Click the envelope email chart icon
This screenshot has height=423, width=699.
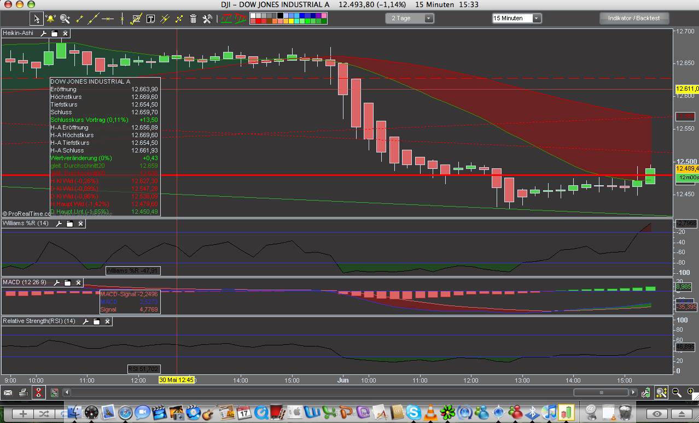(8, 392)
